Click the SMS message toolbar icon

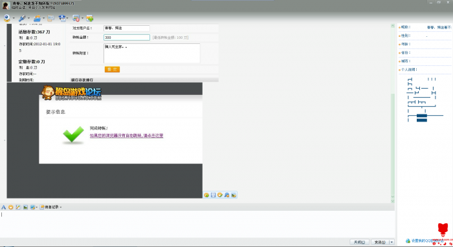pos(51,19)
